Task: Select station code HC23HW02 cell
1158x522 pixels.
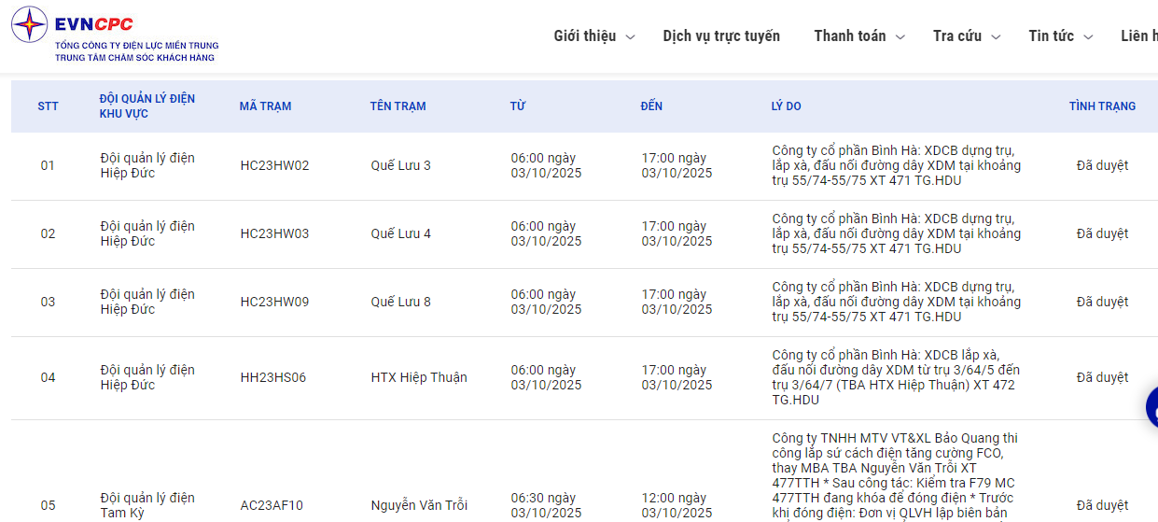Action: tap(274, 166)
